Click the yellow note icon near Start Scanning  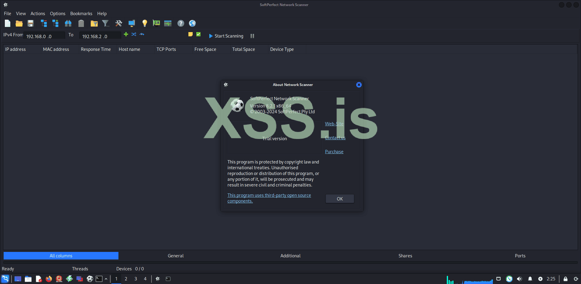click(x=191, y=34)
